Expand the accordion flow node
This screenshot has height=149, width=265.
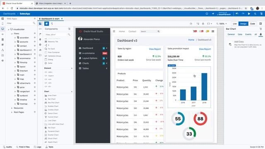[x=15, y=38]
